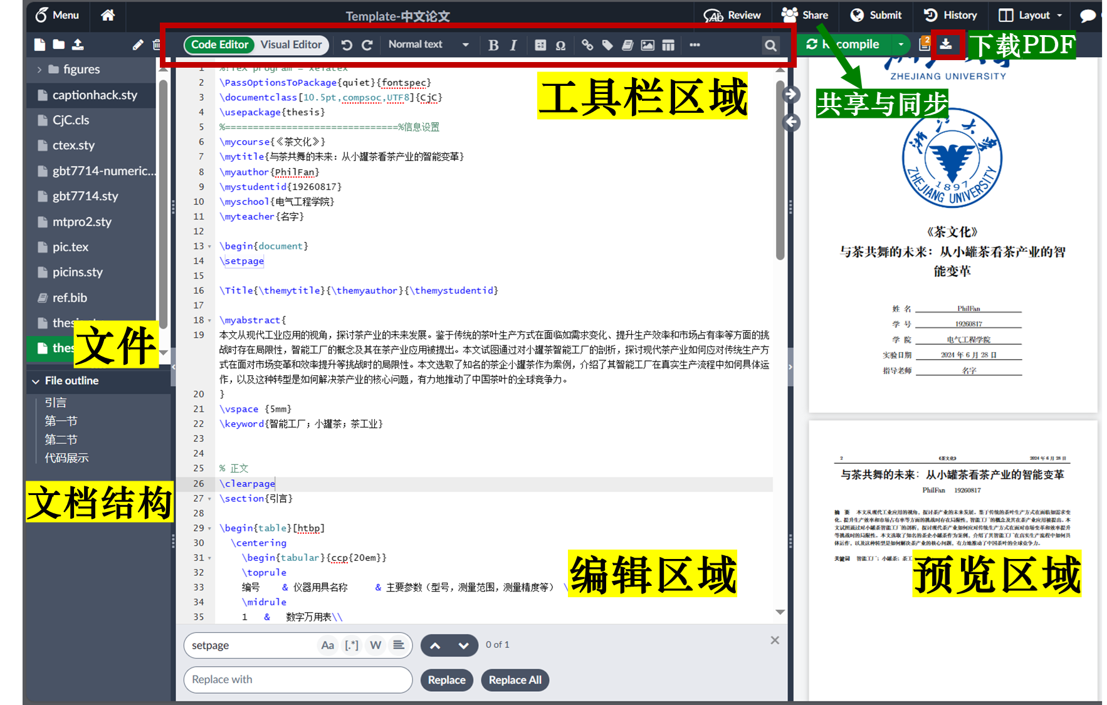Image resolution: width=1107 pixels, height=705 pixels.
Task: Click the Bold formatting icon
Action: point(493,45)
